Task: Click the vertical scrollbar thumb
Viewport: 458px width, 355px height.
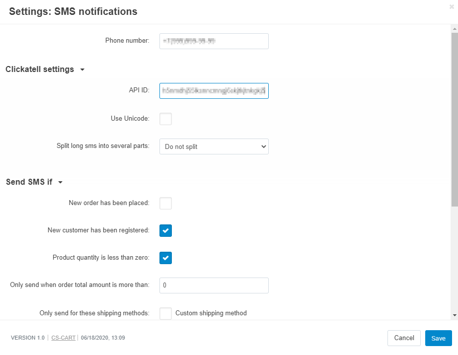Action: point(455,120)
